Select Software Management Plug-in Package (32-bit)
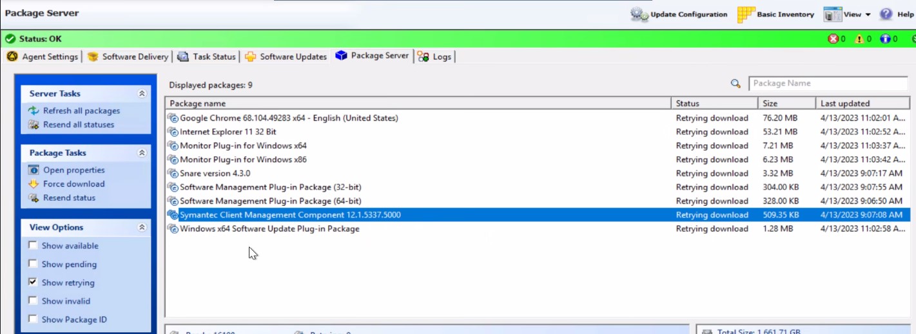The image size is (916, 334). click(538, 187)
